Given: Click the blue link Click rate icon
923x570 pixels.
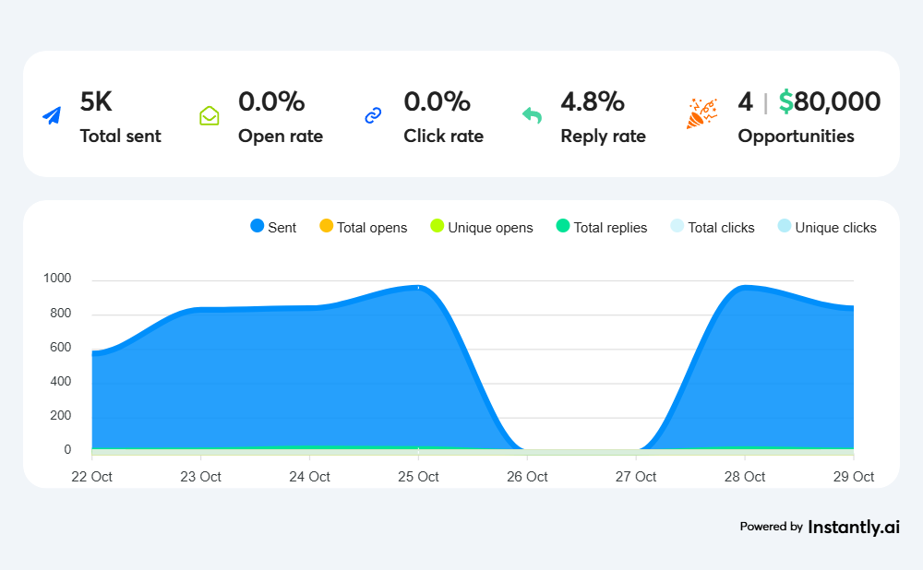Looking at the screenshot, I should coord(373,116).
